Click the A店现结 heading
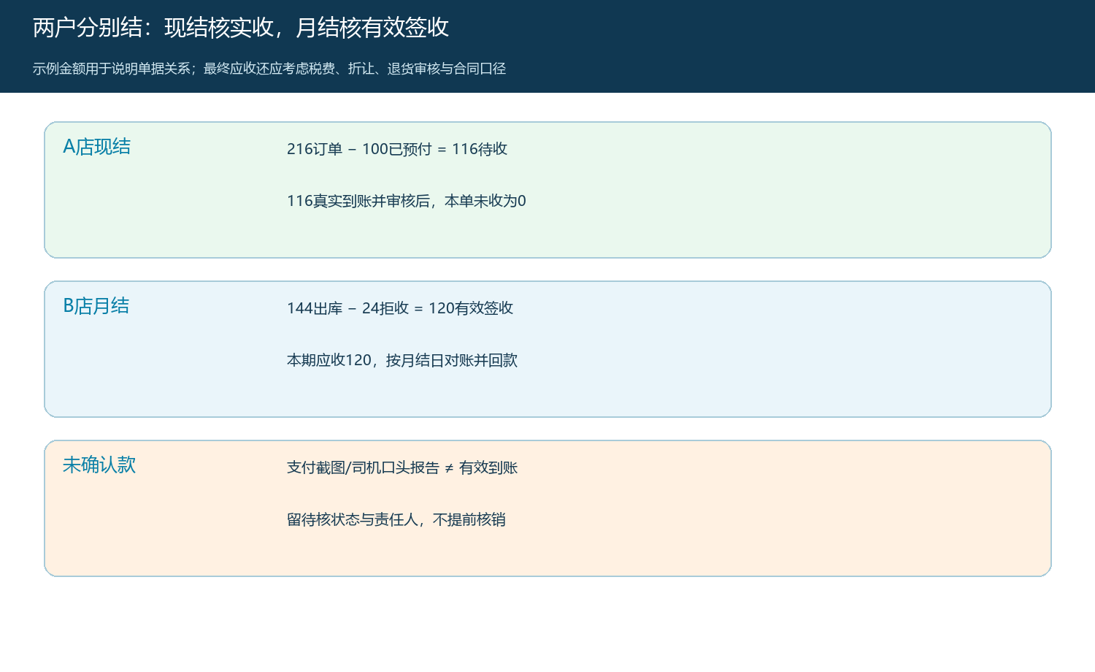This screenshot has width=1095, height=672. 97,147
